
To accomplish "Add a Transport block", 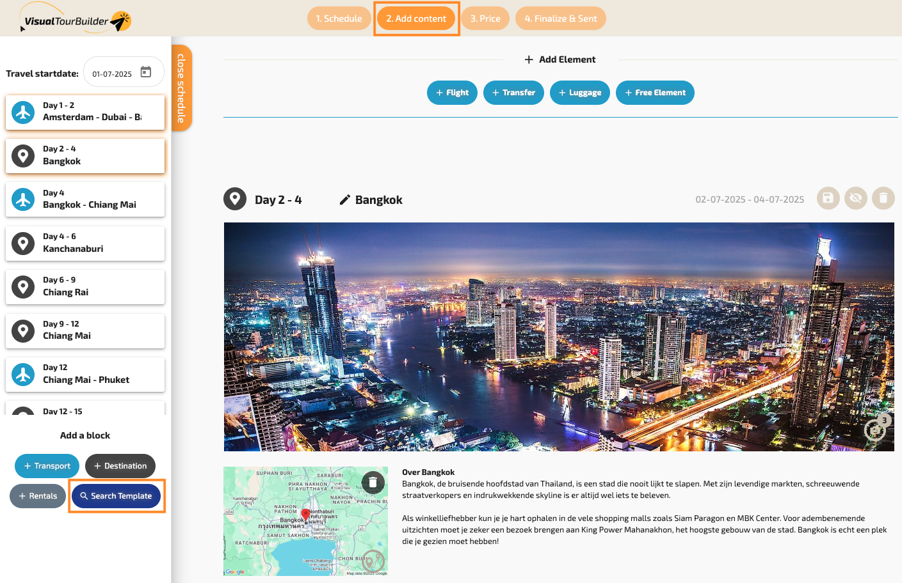I will click(47, 466).
